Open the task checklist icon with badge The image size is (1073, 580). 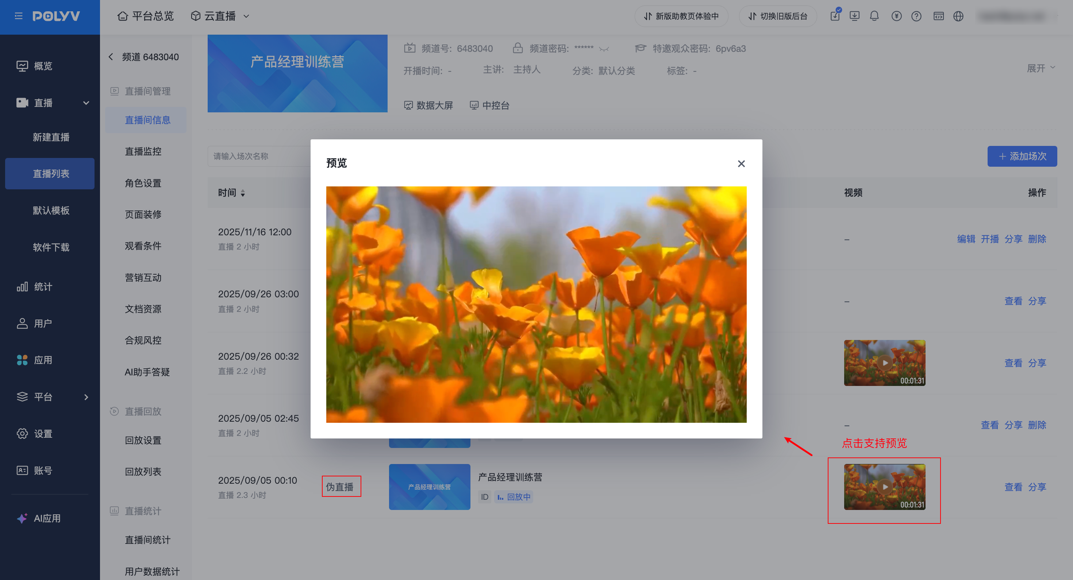point(835,16)
